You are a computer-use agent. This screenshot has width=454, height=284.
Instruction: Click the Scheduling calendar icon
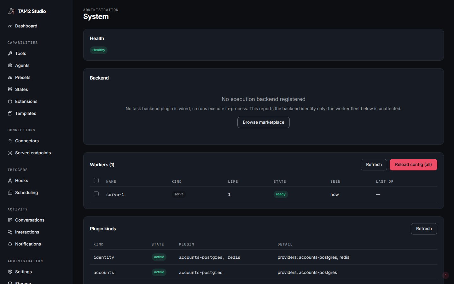(10, 193)
